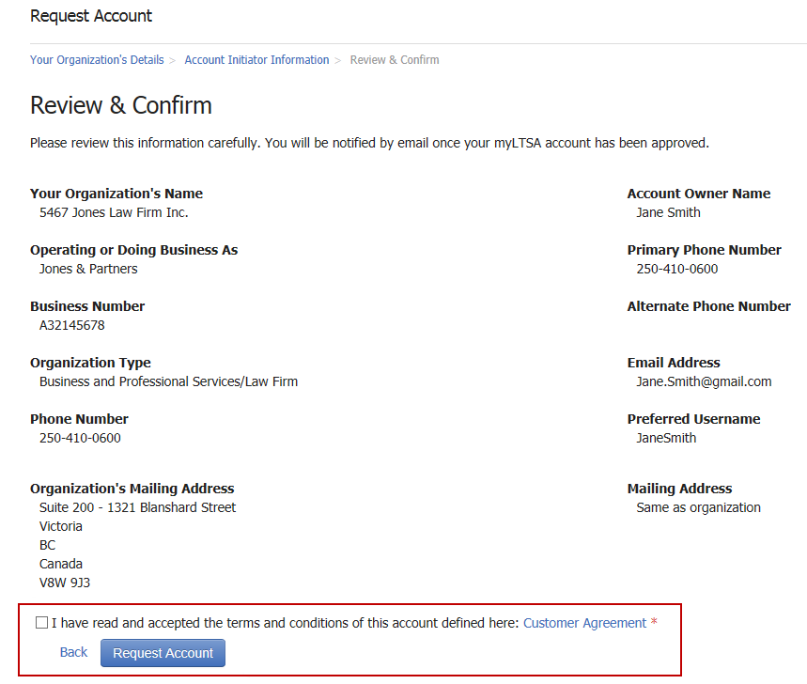The width and height of the screenshot is (807, 684).
Task: Click the Same as organization mailing address
Action: coord(698,507)
